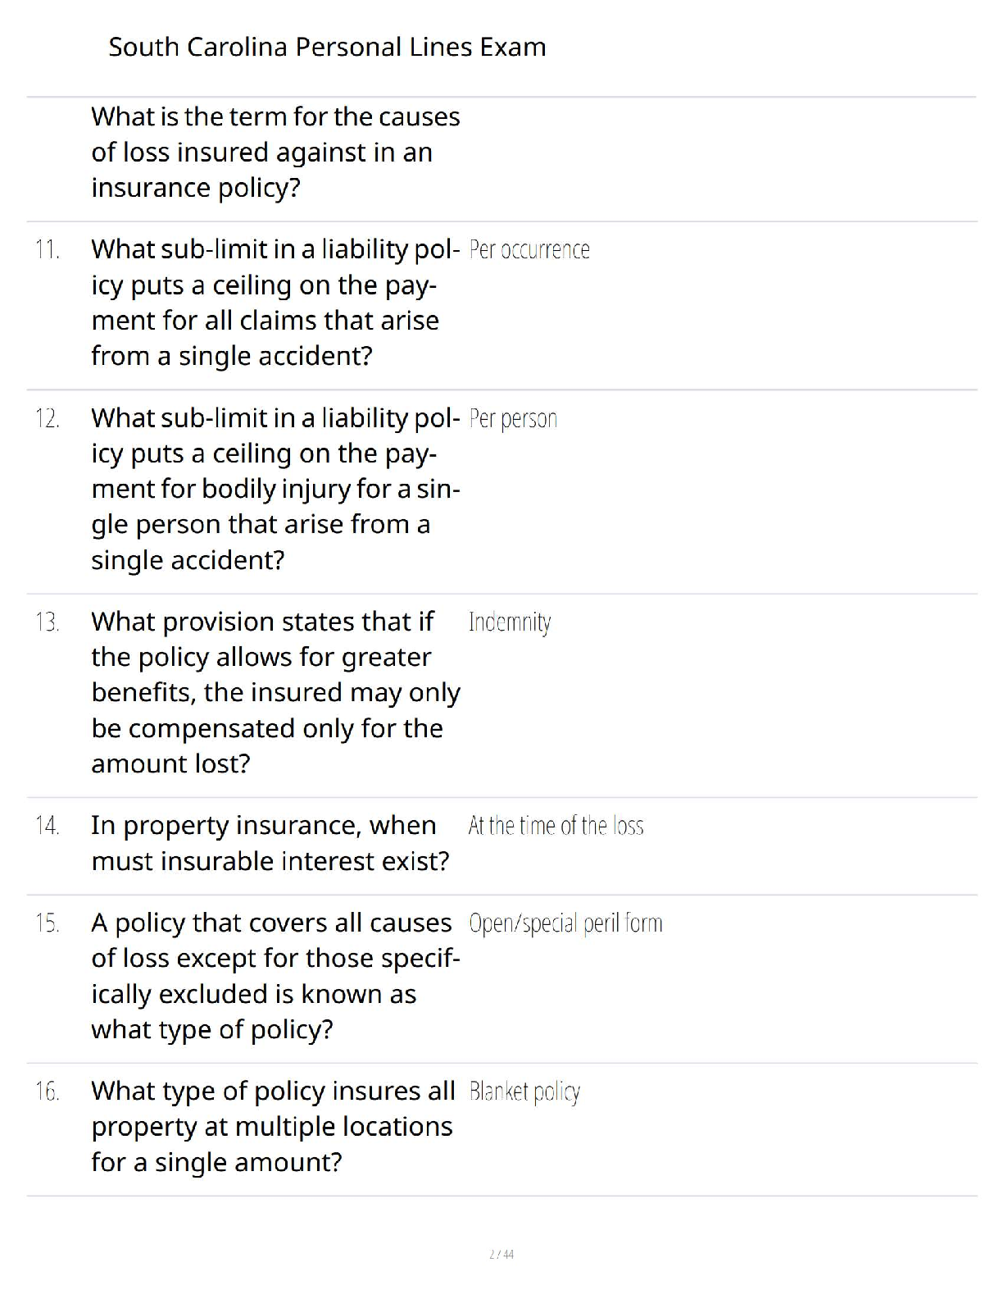The height and width of the screenshot is (1299, 1003).
Task: Click question number 11
Action: (48, 249)
